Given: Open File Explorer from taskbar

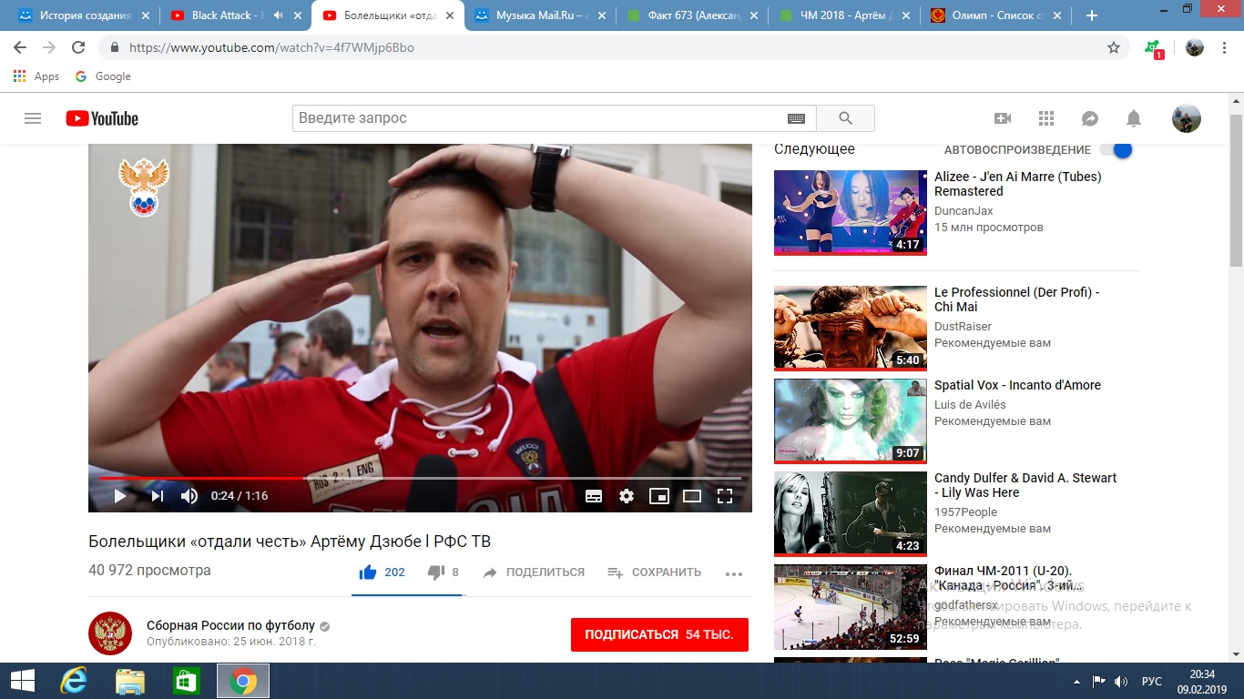Looking at the screenshot, I should click(130, 681).
